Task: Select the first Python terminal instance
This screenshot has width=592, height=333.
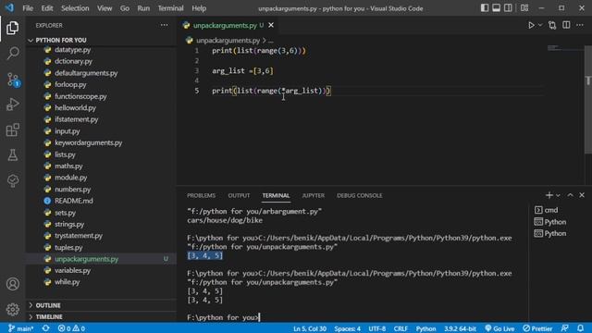Action: (550, 222)
